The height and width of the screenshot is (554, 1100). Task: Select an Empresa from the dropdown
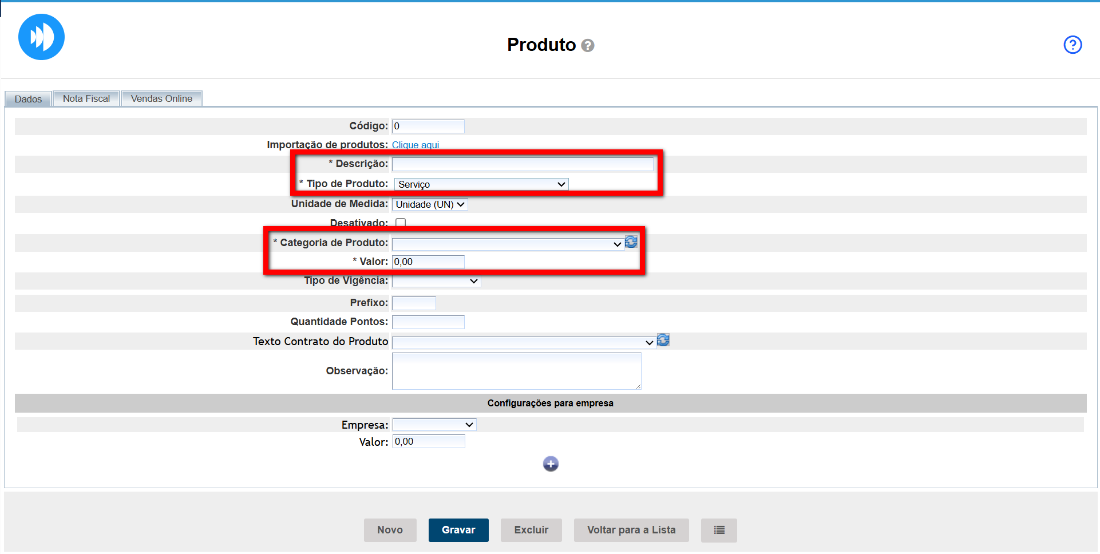tap(434, 425)
